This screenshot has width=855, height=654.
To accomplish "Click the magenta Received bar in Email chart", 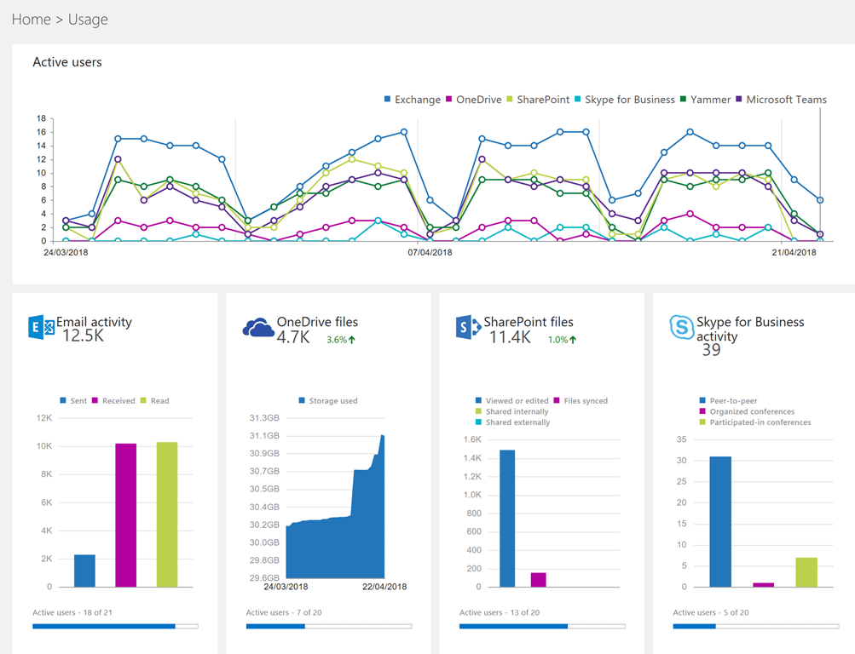I will click(126, 515).
